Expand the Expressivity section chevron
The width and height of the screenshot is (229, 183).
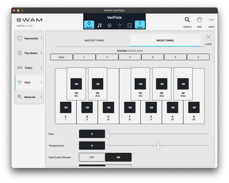pos(41,38)
